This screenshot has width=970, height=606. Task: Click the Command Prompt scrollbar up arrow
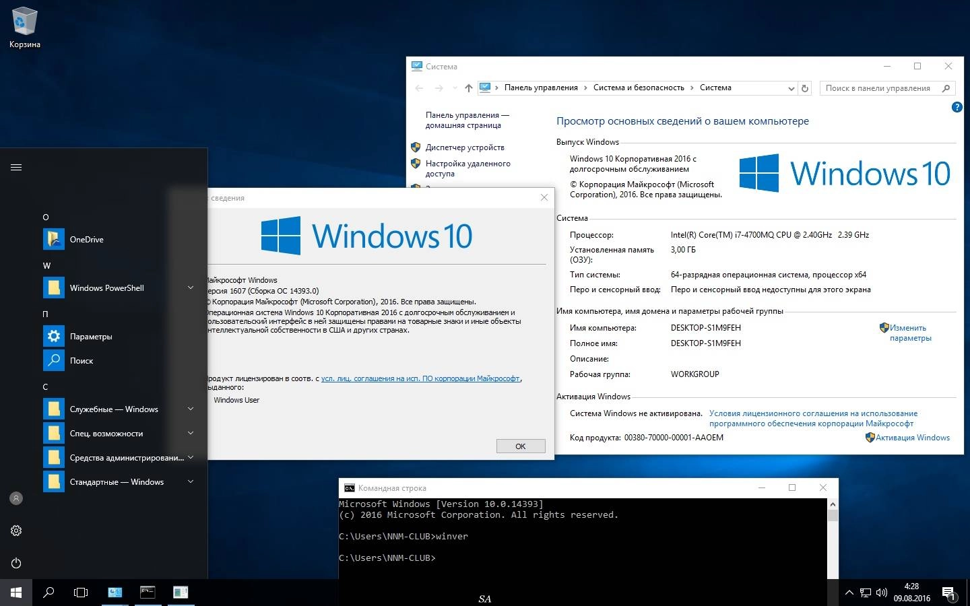pyautogui.click(x=833, y=504)
